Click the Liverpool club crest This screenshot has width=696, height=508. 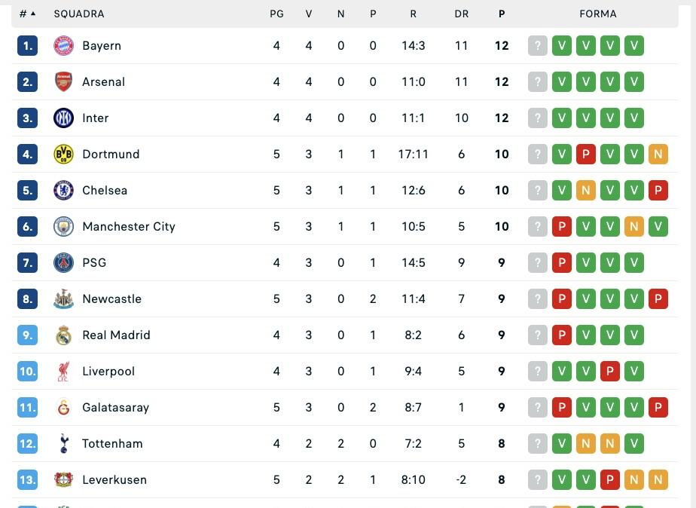(x=64, y=371)
